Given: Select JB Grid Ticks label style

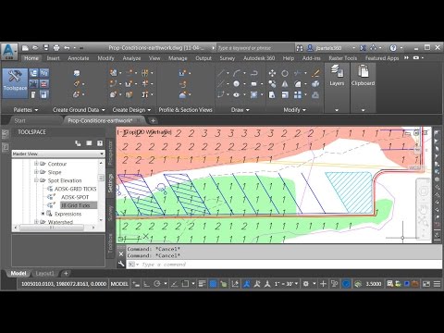Looking at the screenshot, I should coord(75,205).
